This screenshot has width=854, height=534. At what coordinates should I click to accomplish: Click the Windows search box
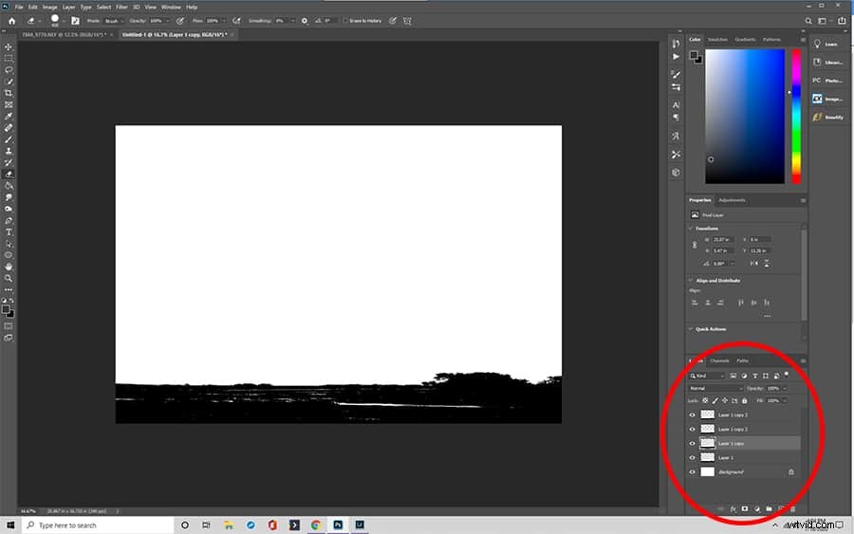pyautogui.click(x=98, y=525)
